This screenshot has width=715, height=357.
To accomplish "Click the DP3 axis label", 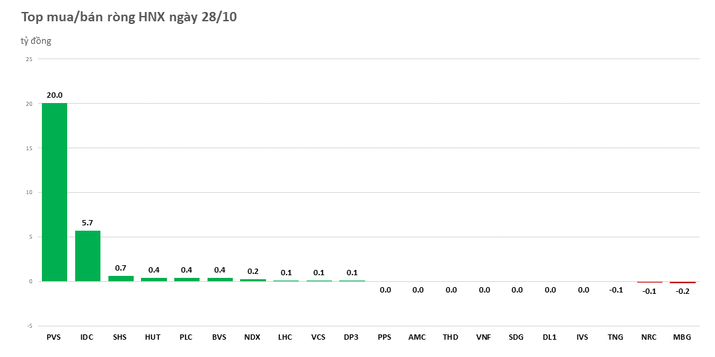I will point(351,337).
